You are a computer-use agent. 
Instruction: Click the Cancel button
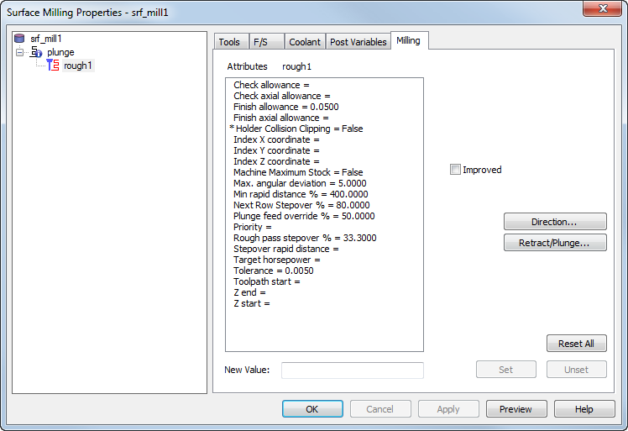pos(380,409)
